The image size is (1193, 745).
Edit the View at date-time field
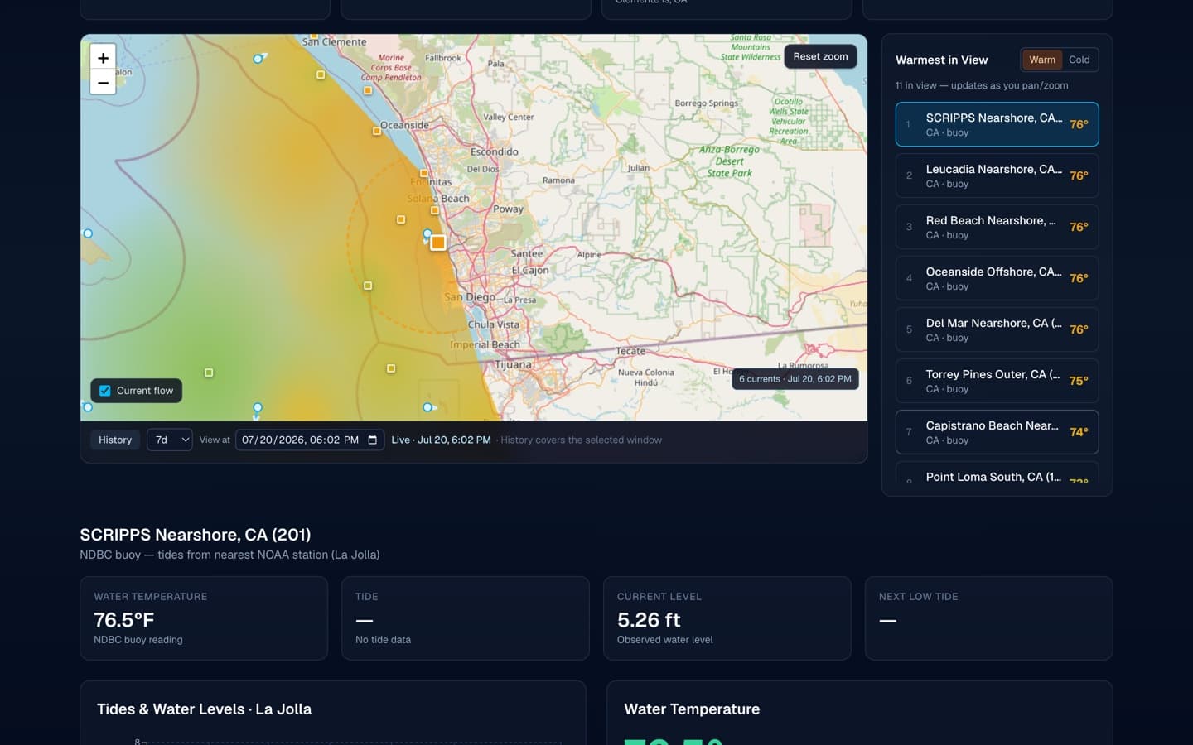point(310,440)
